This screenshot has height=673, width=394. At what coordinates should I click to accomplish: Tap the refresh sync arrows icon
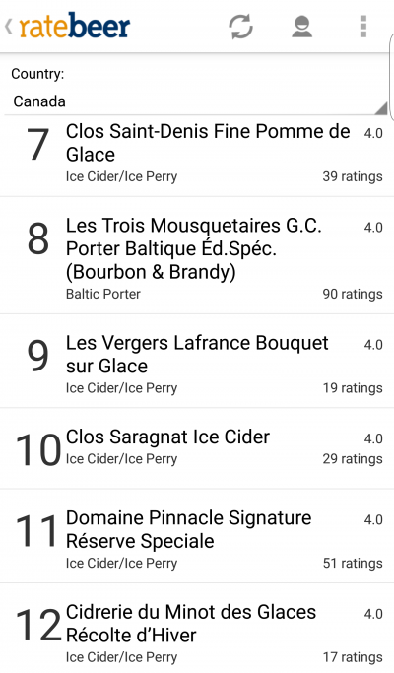[x=240, y=27]
